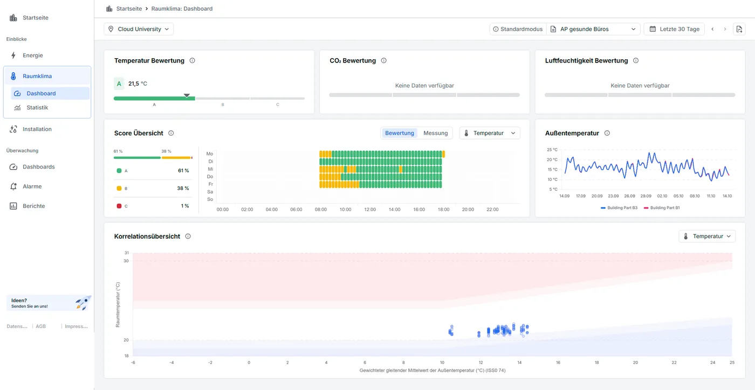Click the Dashboards gauge icon in Überwachung
The height and width of the screenshot is (390, 755).
pos(13,167)
